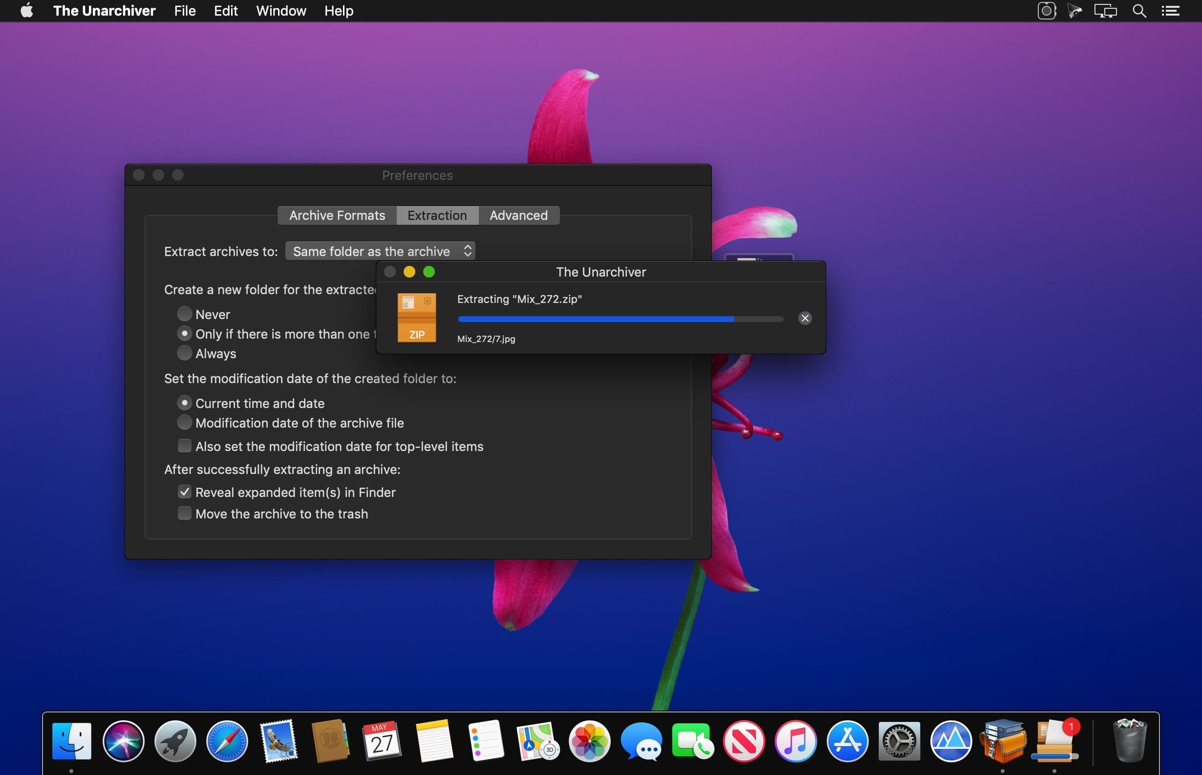Open The Unarchiver application menu
Image resolution: width=1202 pixels, height=775 pixels.
tap(104, 11)
